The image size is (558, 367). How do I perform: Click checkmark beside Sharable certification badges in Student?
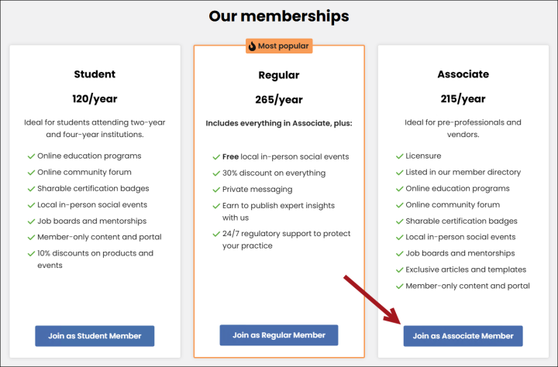pos(31,189)
